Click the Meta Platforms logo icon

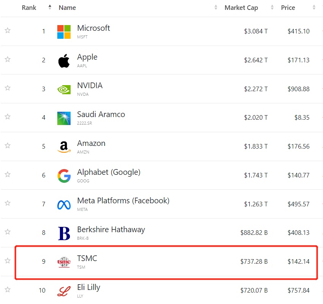tap(64, 205)
